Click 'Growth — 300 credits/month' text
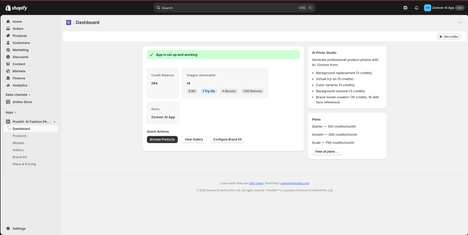Image resolution: width=468 pixels, height=235 pixels. 334,135
